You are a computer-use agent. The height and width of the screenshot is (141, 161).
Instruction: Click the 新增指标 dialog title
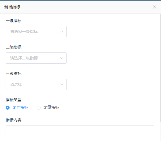click(12, 7)
